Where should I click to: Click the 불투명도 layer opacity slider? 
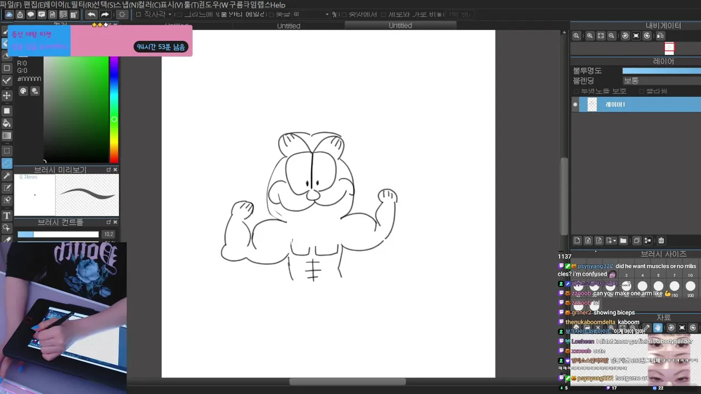point(661,71)
